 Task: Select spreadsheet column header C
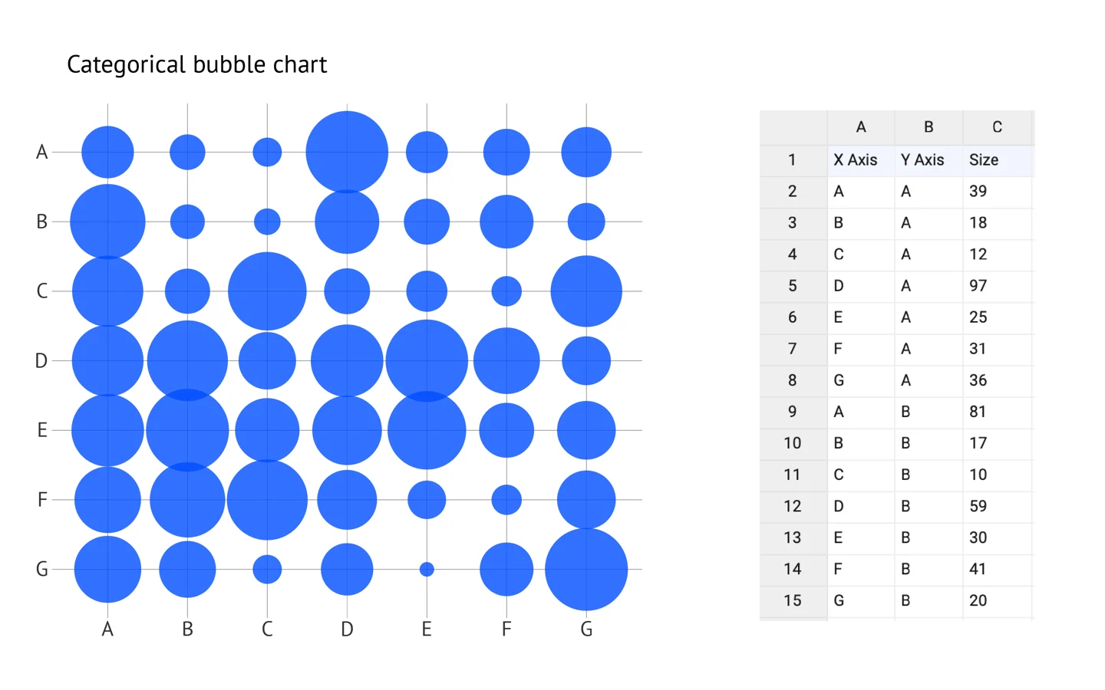pos(997,127)
